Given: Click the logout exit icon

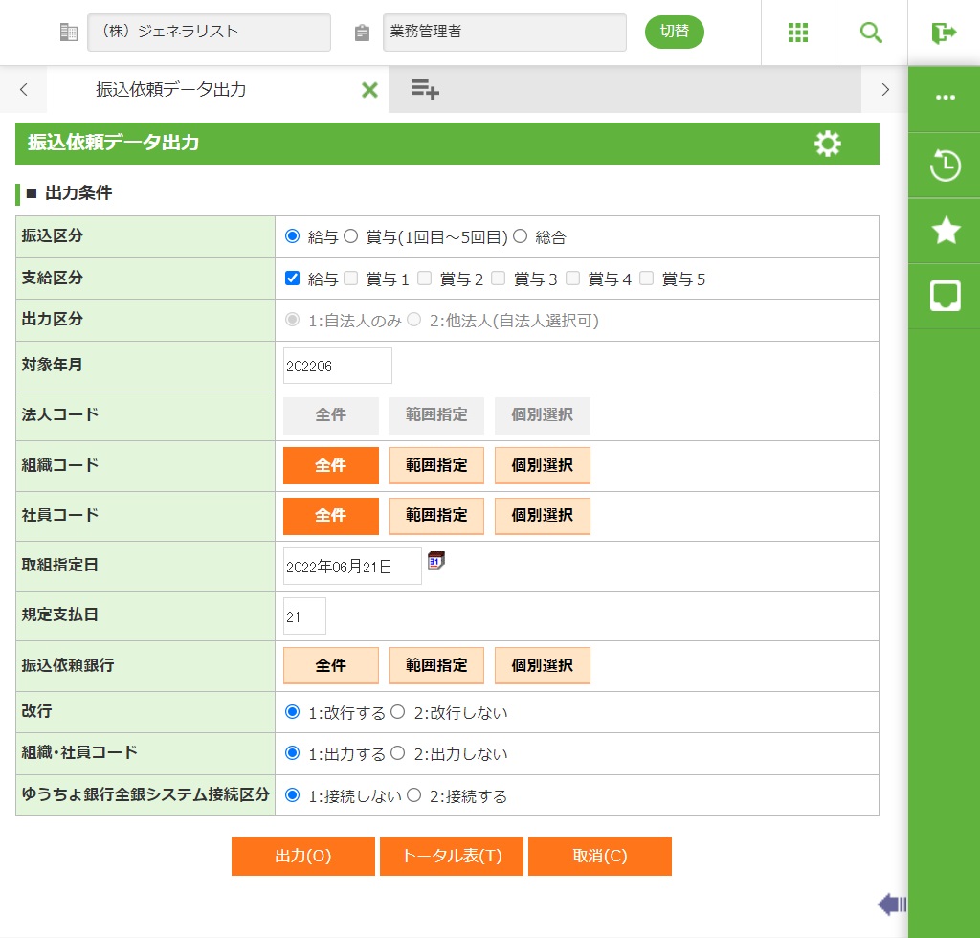Looking at the screenshot, I should tap(944, 33).
